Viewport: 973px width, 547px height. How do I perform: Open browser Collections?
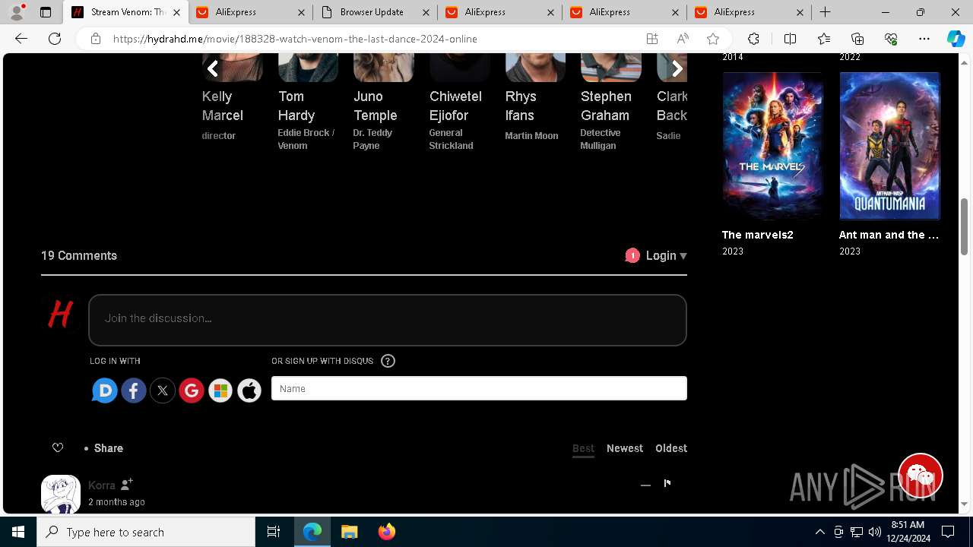pos(857,39)
